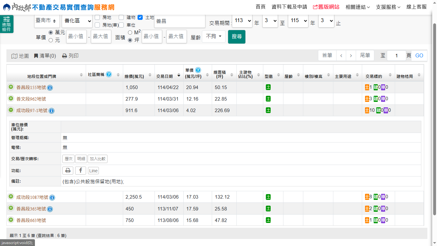The height and width of the screenshot is (246, 437).
Task: Open the 善化區 district dropdown
Action: pos(77,21)
